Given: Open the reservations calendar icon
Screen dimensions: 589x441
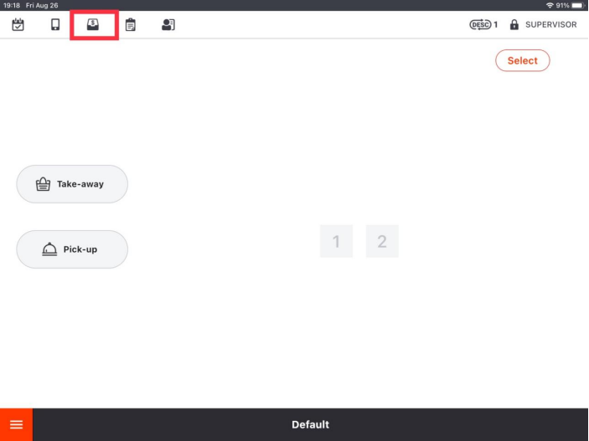Looking at the screenshot, I should pyautogui.click(x=18, y=25).
